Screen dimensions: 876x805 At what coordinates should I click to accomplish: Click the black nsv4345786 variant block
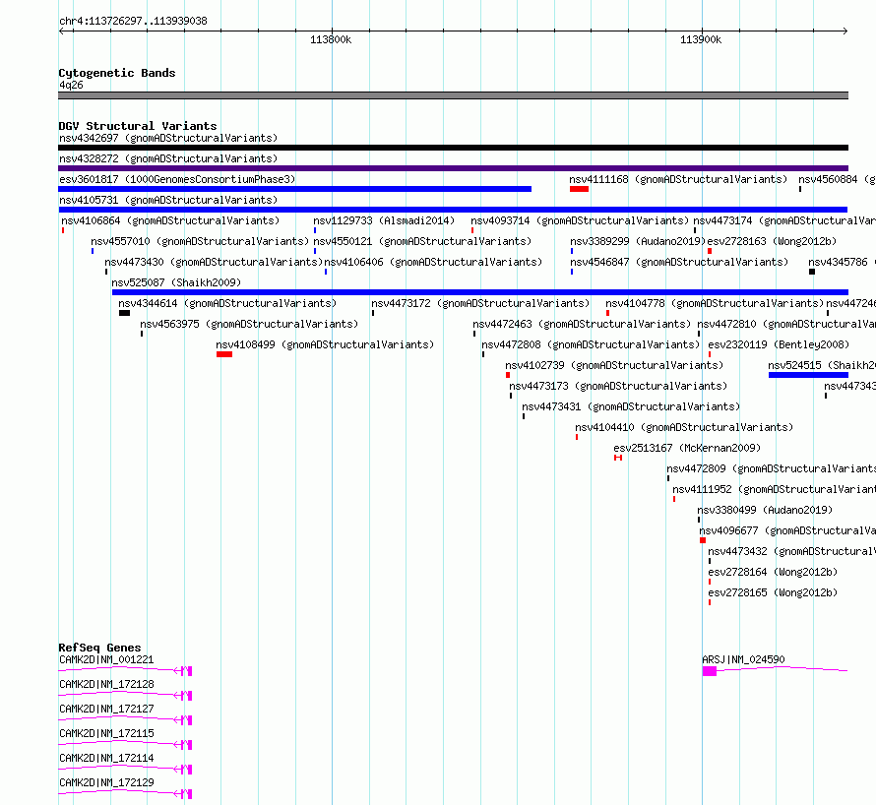coord(812,272)
